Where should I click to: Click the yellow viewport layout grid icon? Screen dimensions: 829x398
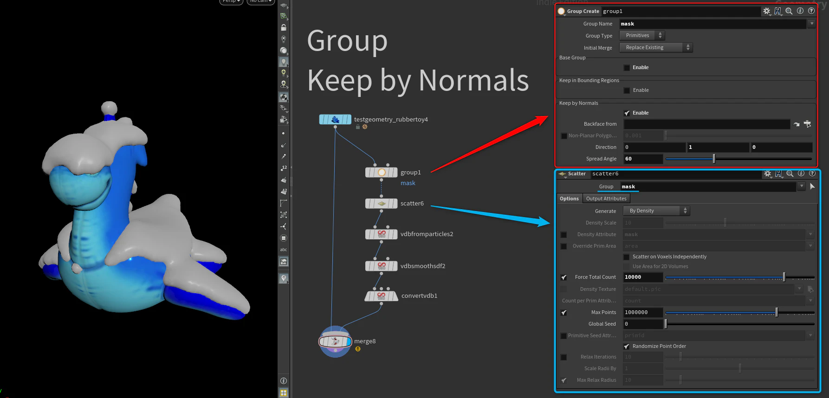point(284,393)
